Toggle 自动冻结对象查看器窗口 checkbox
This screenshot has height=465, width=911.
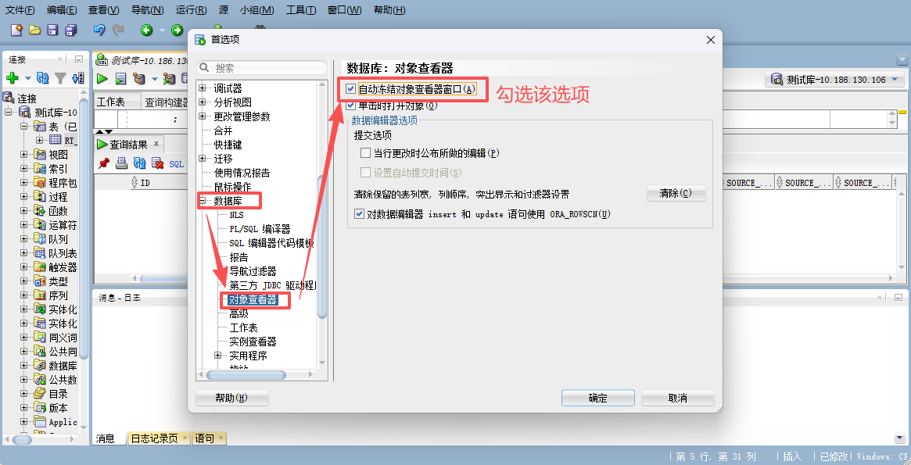pyautogui.click(x=350, y=89)
